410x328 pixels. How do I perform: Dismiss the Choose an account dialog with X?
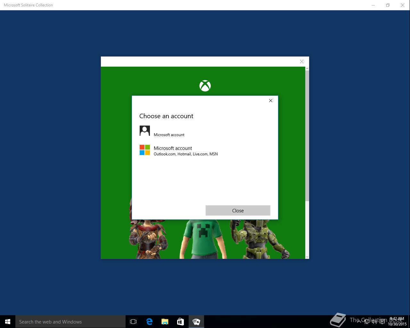[271, 101]
